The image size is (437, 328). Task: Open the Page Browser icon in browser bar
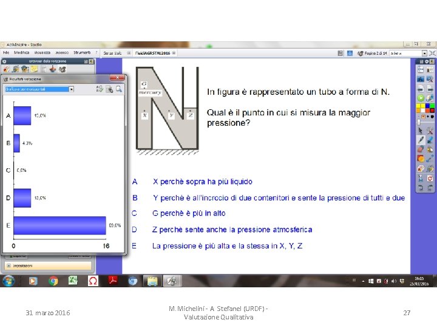point(7,69)
